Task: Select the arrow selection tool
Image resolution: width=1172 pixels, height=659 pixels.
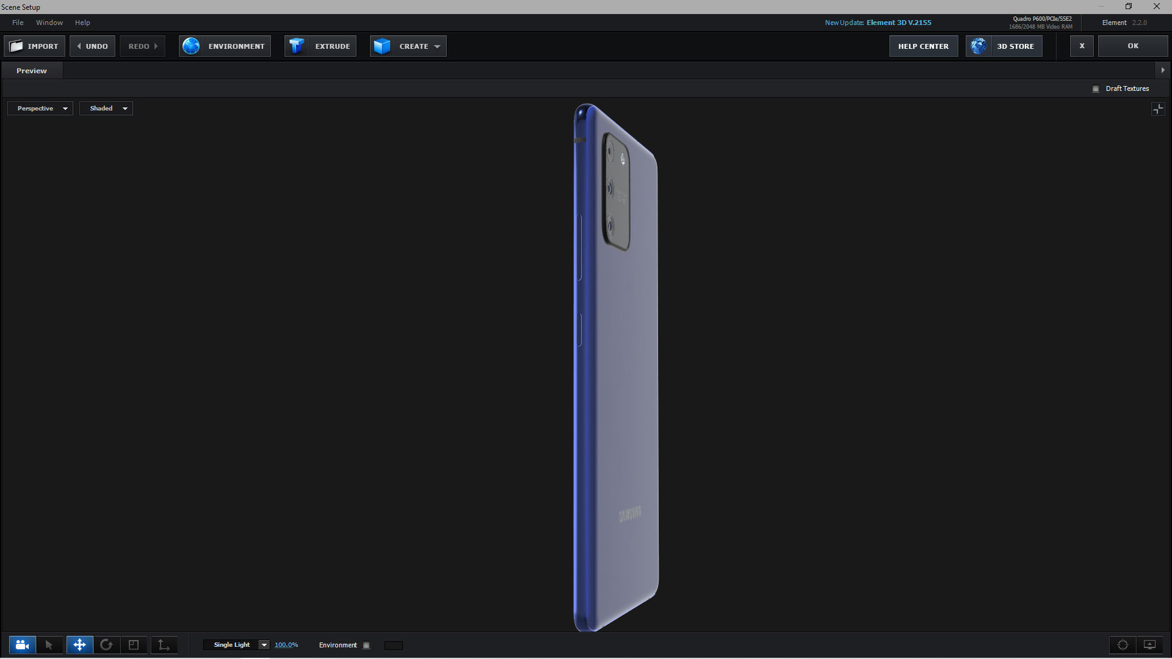Action: (49, 645)
